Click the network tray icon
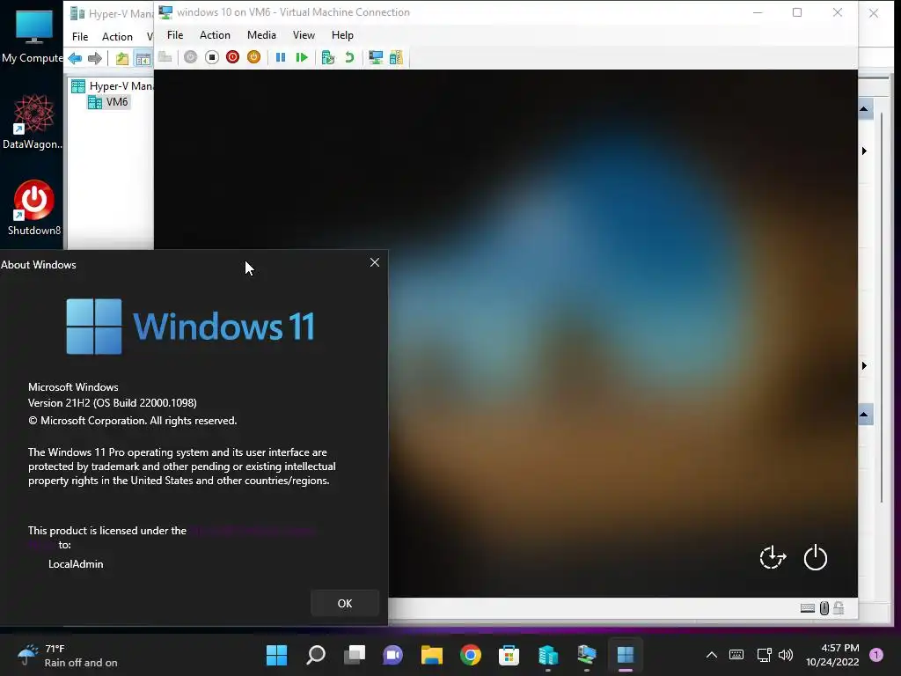This screenshot has width=901, height=676. pos(764,655)
